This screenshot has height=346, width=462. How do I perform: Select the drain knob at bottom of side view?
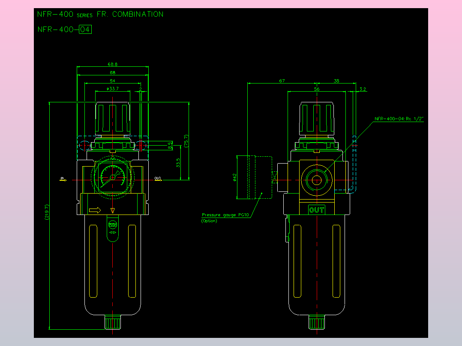pos(317,322)
